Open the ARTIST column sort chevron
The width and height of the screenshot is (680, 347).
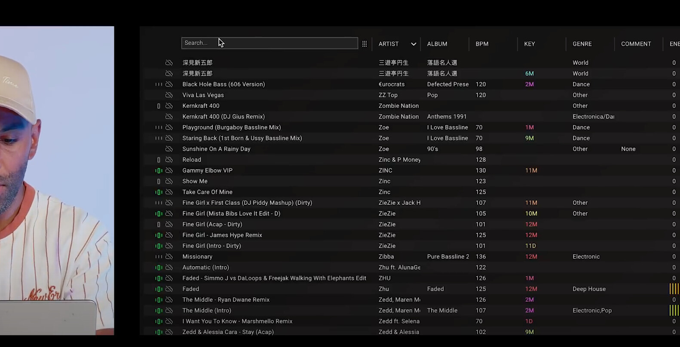[x=413, y=44]
